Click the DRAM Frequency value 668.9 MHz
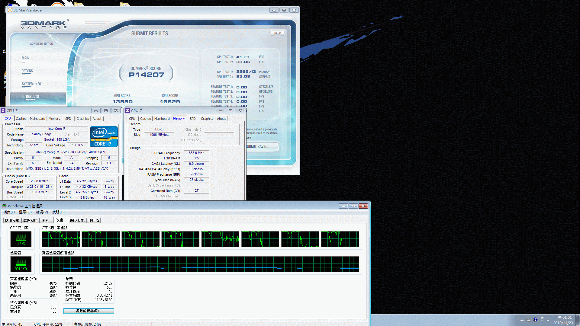Image resolution: width=580 pixels, height=326 pixels. [196, 153]
